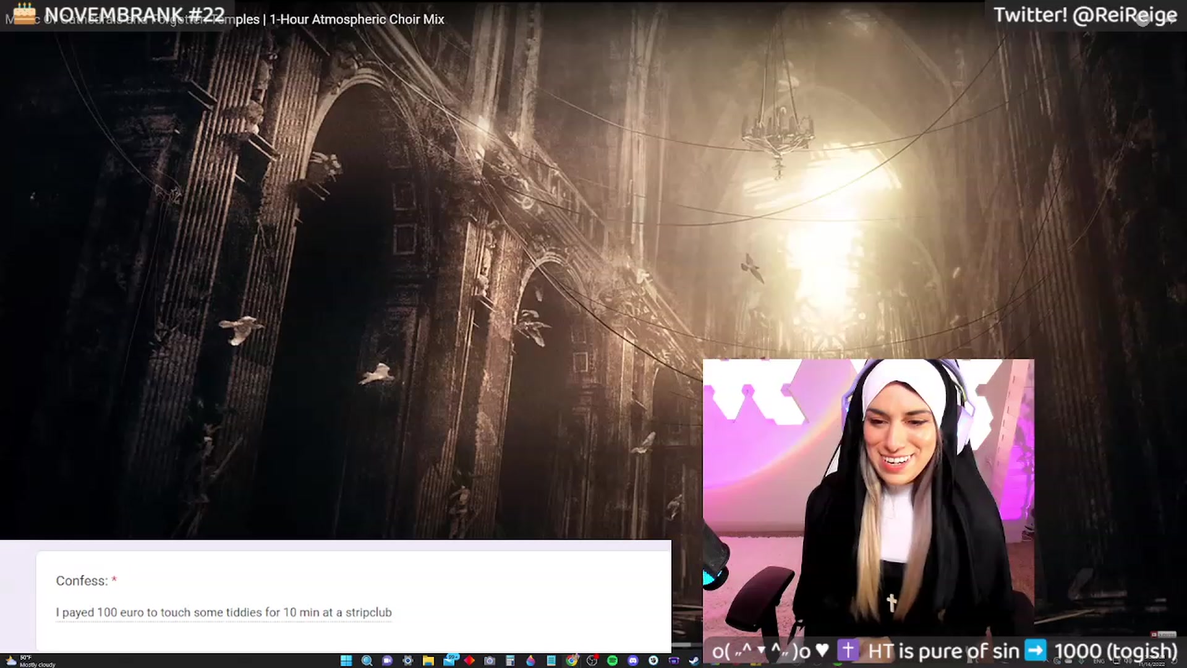The image size is (1187, 668).
Task: Click the 1-Hour Atmospheric Choir Mix title
Action: (357, 19)
